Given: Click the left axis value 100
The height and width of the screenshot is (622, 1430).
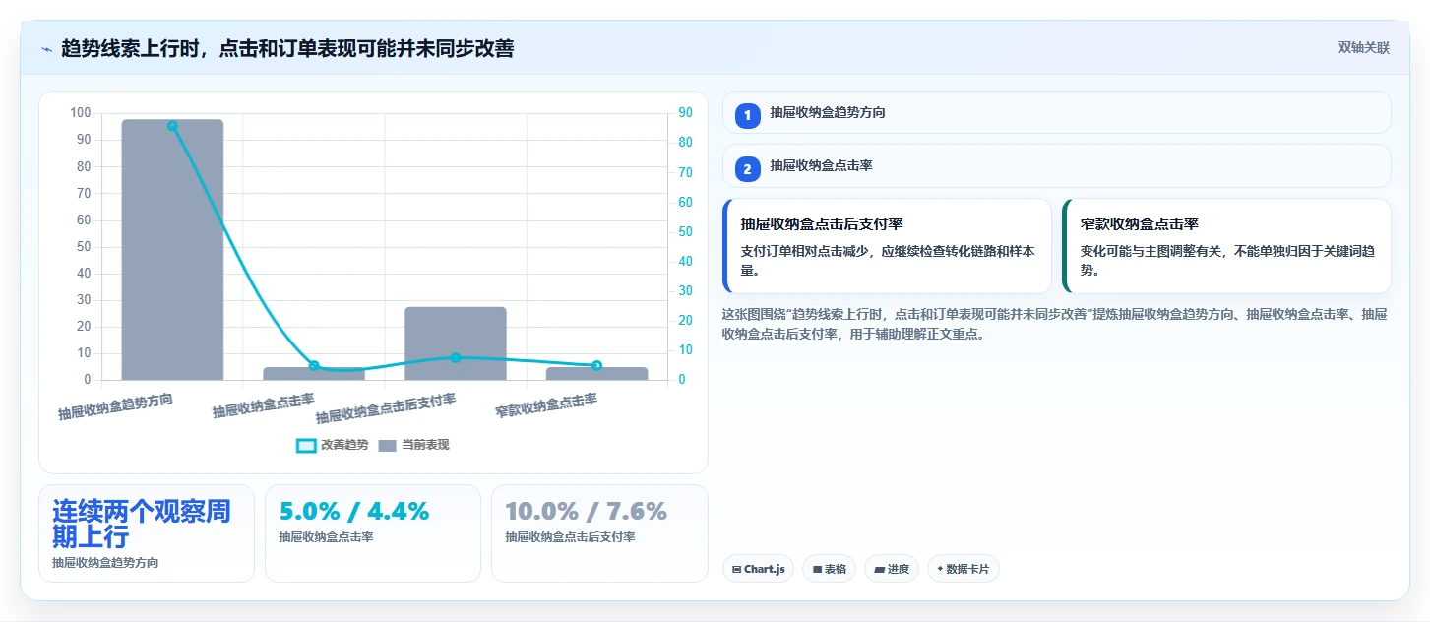Looking at the screenshot, I should [81, 113].
